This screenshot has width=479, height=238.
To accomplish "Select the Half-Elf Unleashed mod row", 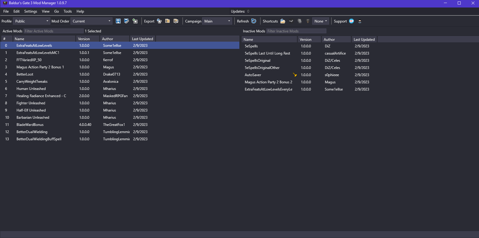I will tap(120, 110).
